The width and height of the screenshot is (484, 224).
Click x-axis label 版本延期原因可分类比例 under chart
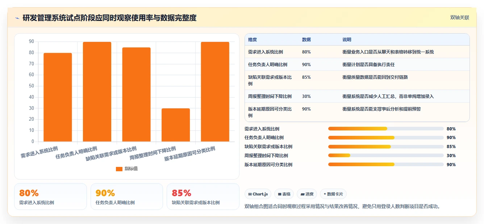[190, 154]
